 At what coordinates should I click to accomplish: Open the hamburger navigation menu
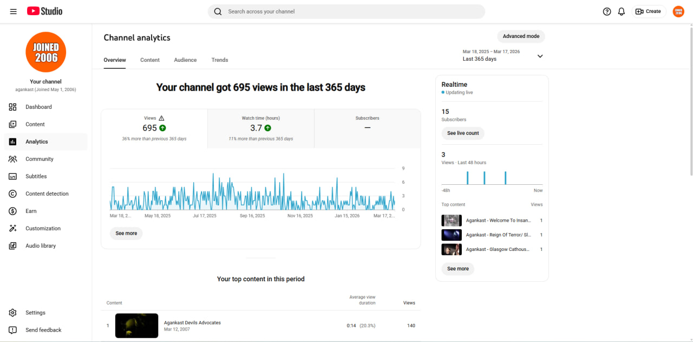(13, 11)
